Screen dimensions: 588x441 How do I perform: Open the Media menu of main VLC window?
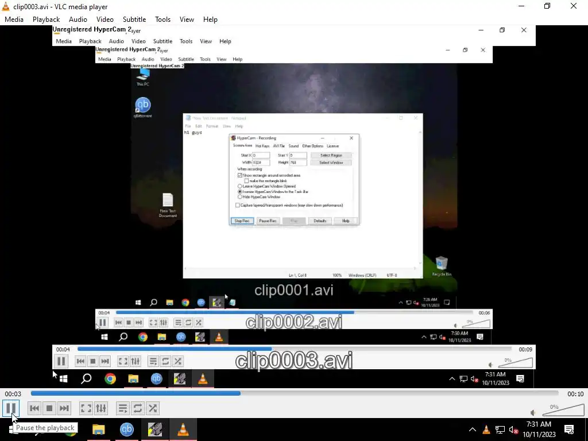tap(14, 20)
